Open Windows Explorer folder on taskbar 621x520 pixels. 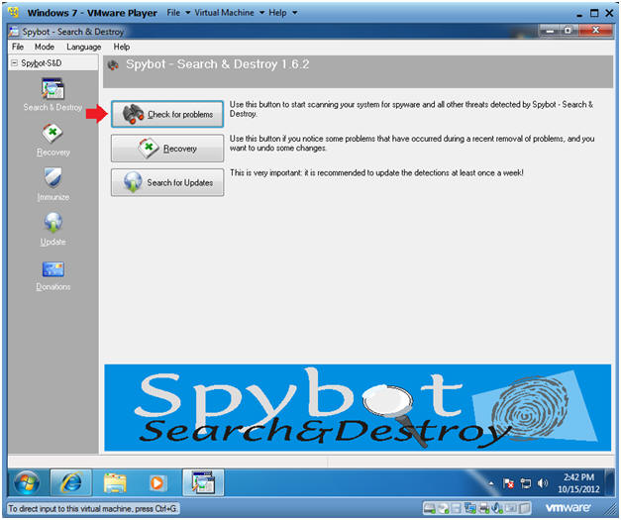pyautogui.click(x=115, y=482)
